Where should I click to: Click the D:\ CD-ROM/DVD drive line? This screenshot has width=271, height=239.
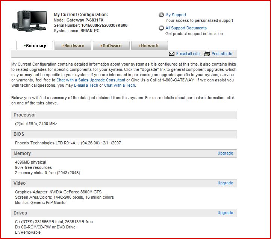coord(45,227)
